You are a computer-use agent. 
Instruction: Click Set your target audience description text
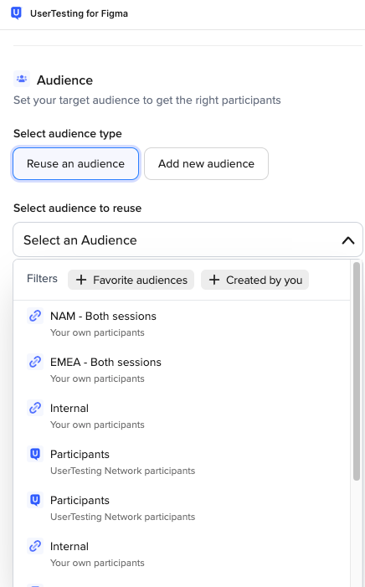click(147, 100)
